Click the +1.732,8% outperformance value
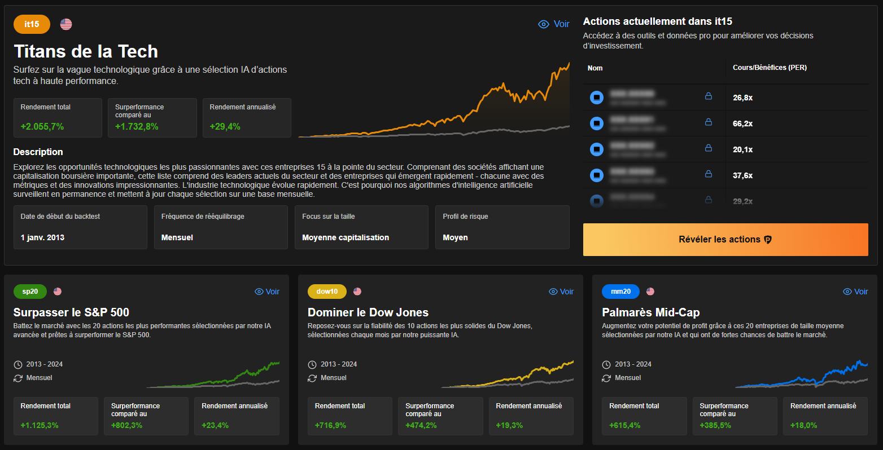 pyautogui.click(x=137, y=127)
